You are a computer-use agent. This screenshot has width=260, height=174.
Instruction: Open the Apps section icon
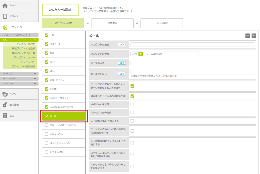5,94
